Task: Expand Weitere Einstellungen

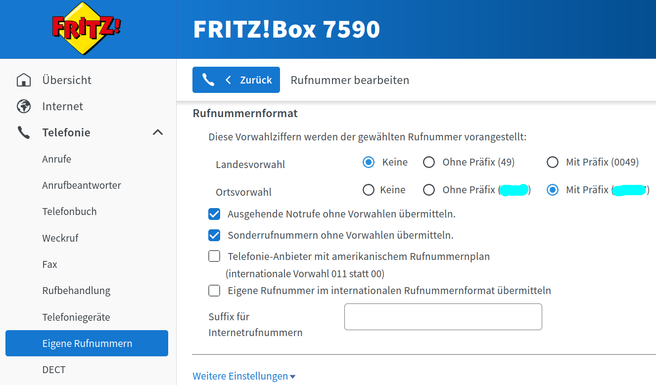Action: tap(244, 376)
